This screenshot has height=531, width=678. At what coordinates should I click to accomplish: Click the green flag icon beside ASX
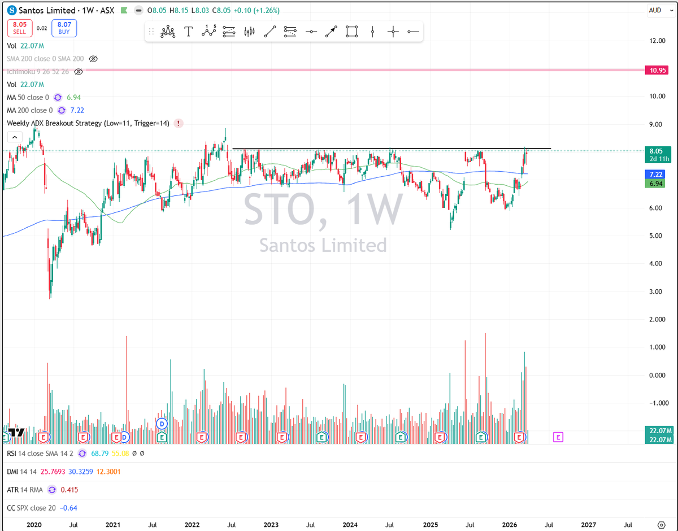[x=124, y=10]
